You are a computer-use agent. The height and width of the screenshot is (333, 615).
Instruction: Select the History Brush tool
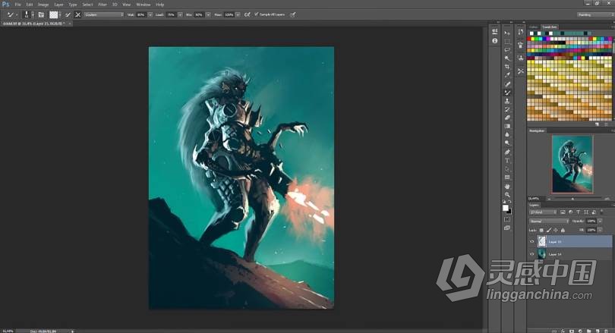coord(507,110)
